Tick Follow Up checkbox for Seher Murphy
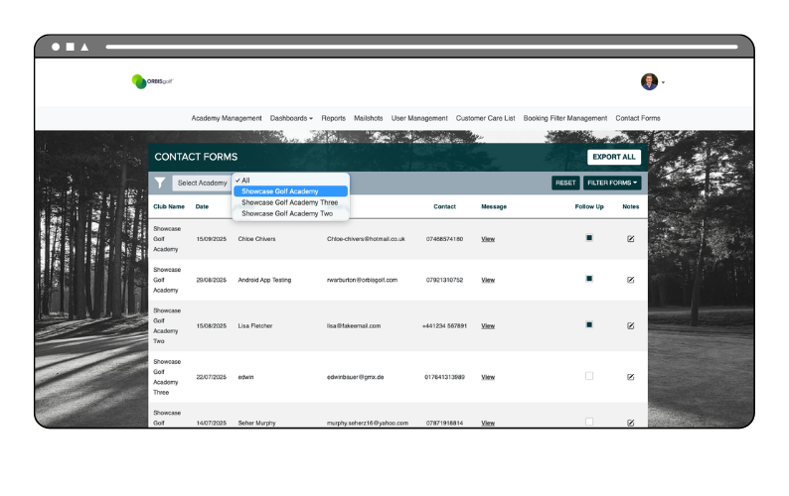 (589, 422)
